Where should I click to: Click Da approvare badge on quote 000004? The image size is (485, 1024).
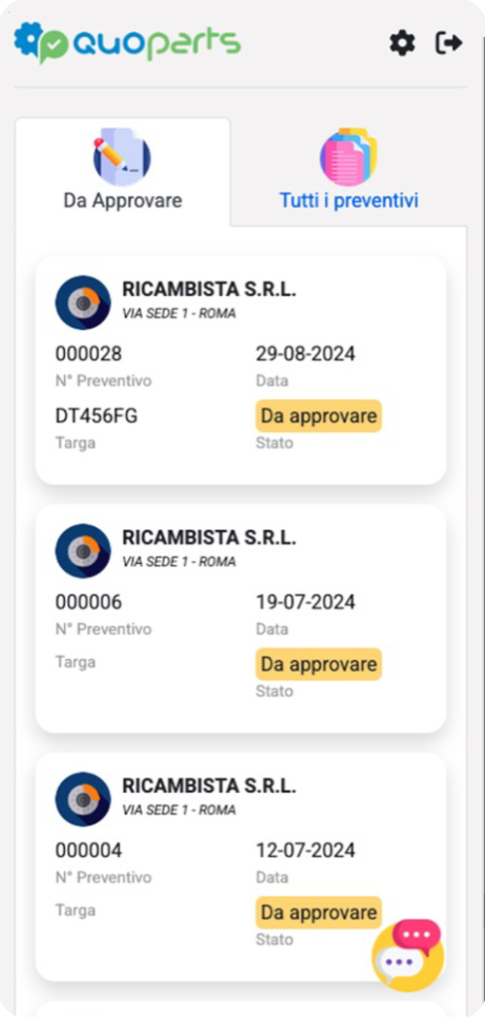pos(318,912)
